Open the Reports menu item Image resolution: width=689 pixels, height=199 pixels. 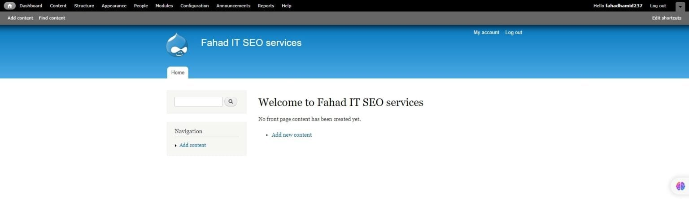pos(266,6)
